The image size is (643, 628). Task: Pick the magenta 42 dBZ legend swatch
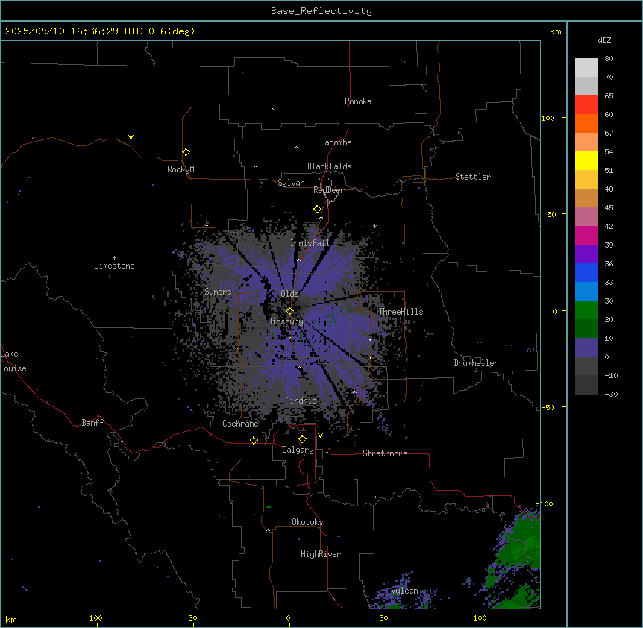[x=586, y=235]
